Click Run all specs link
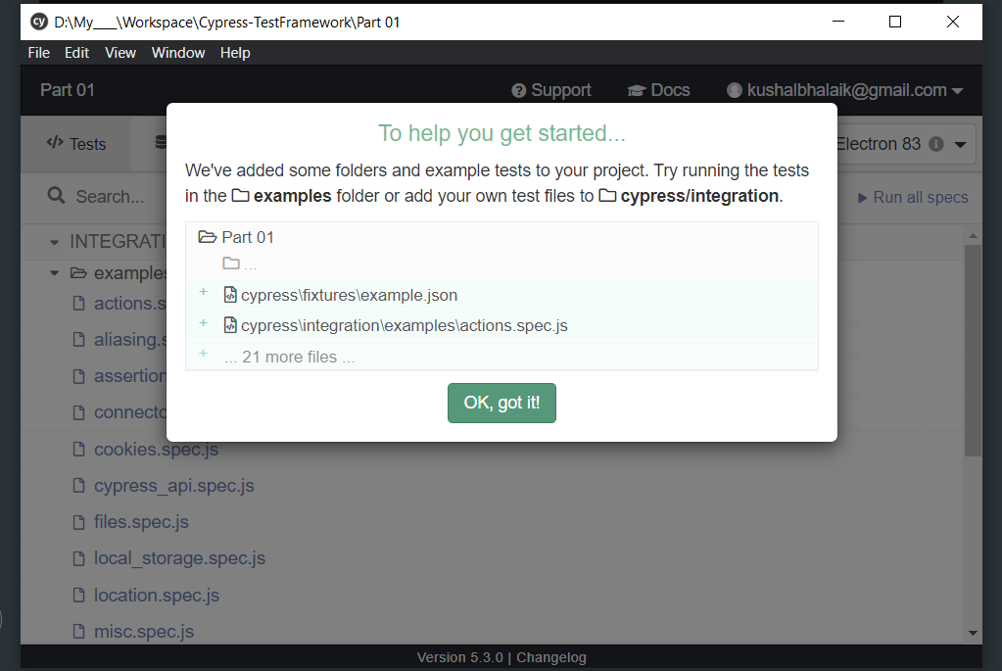Viewport: 1002px width, 671px height. click(x=913, y=198)
